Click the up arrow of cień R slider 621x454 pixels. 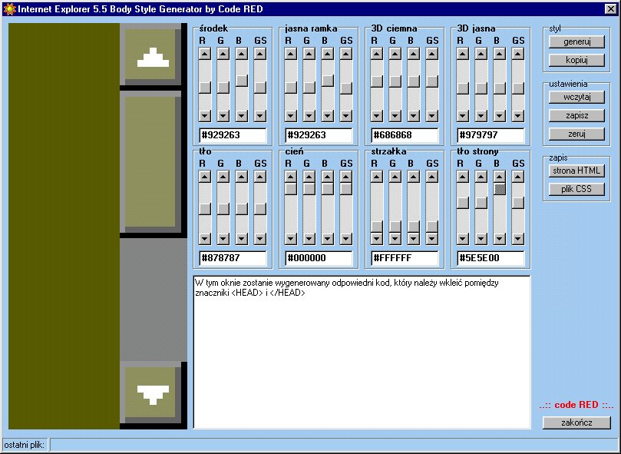291,177
